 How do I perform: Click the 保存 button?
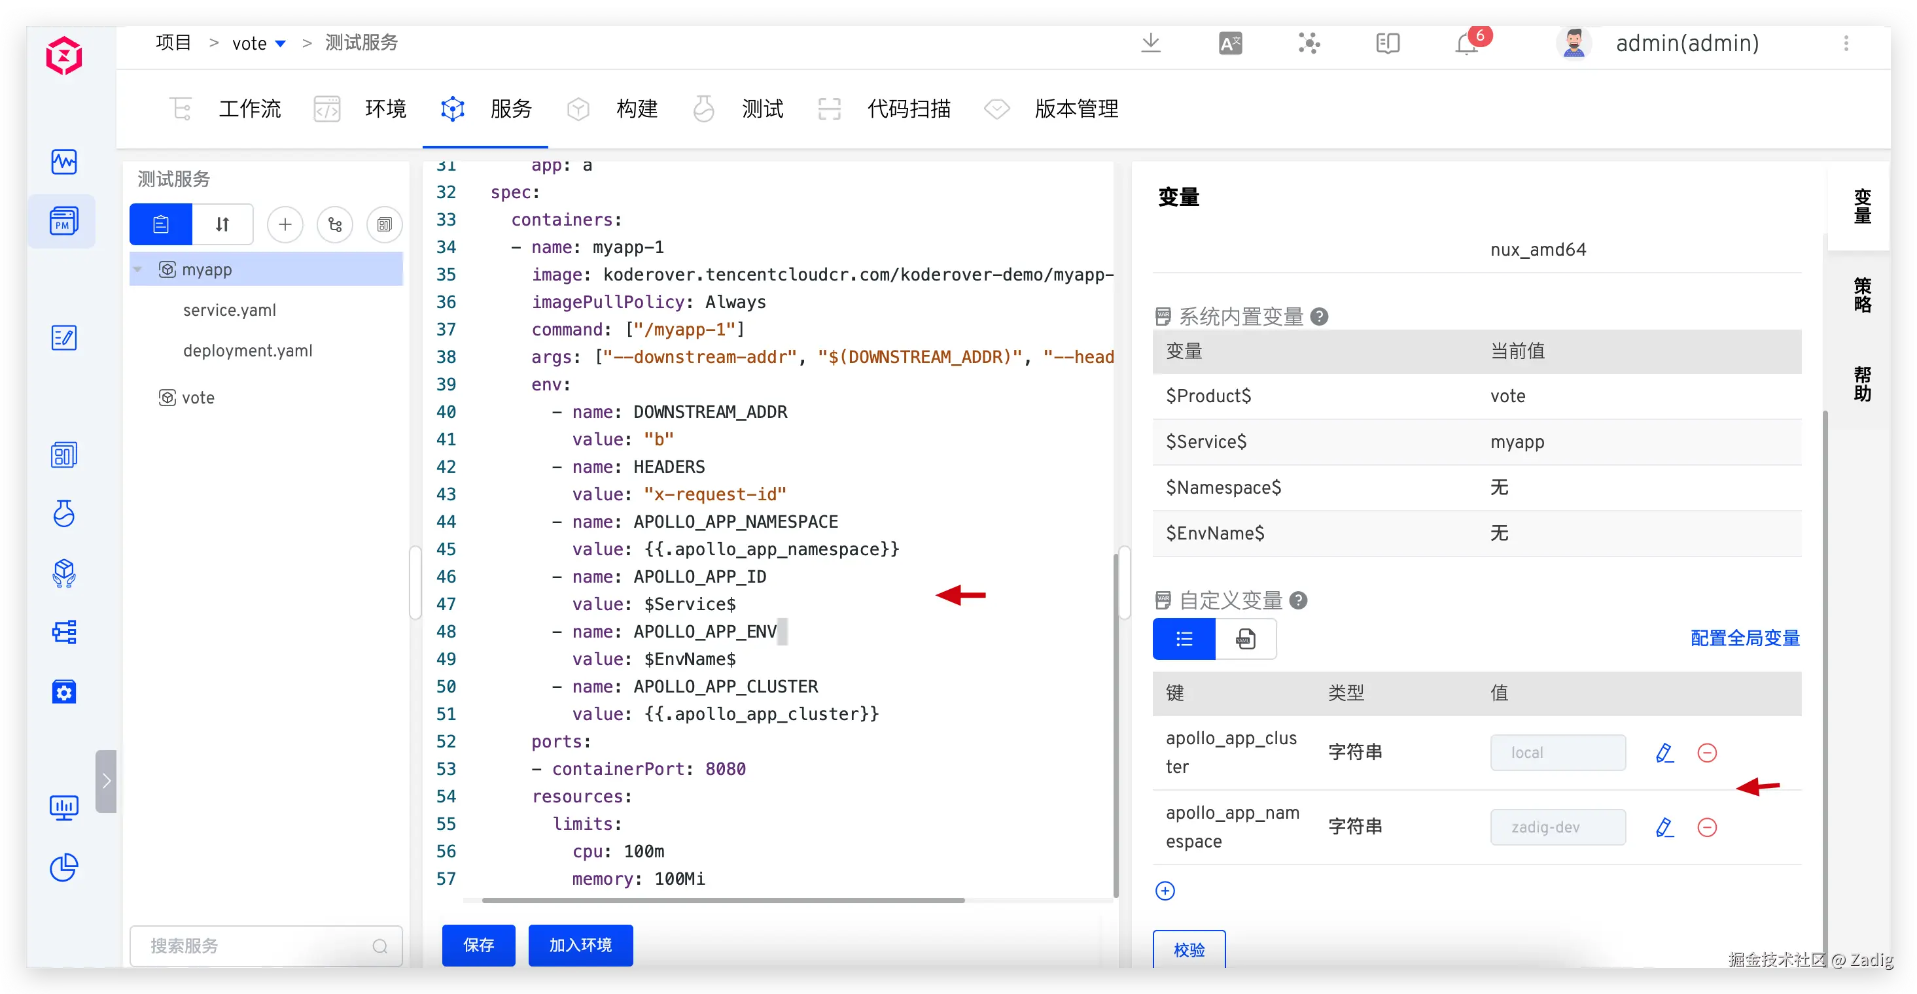478,945
